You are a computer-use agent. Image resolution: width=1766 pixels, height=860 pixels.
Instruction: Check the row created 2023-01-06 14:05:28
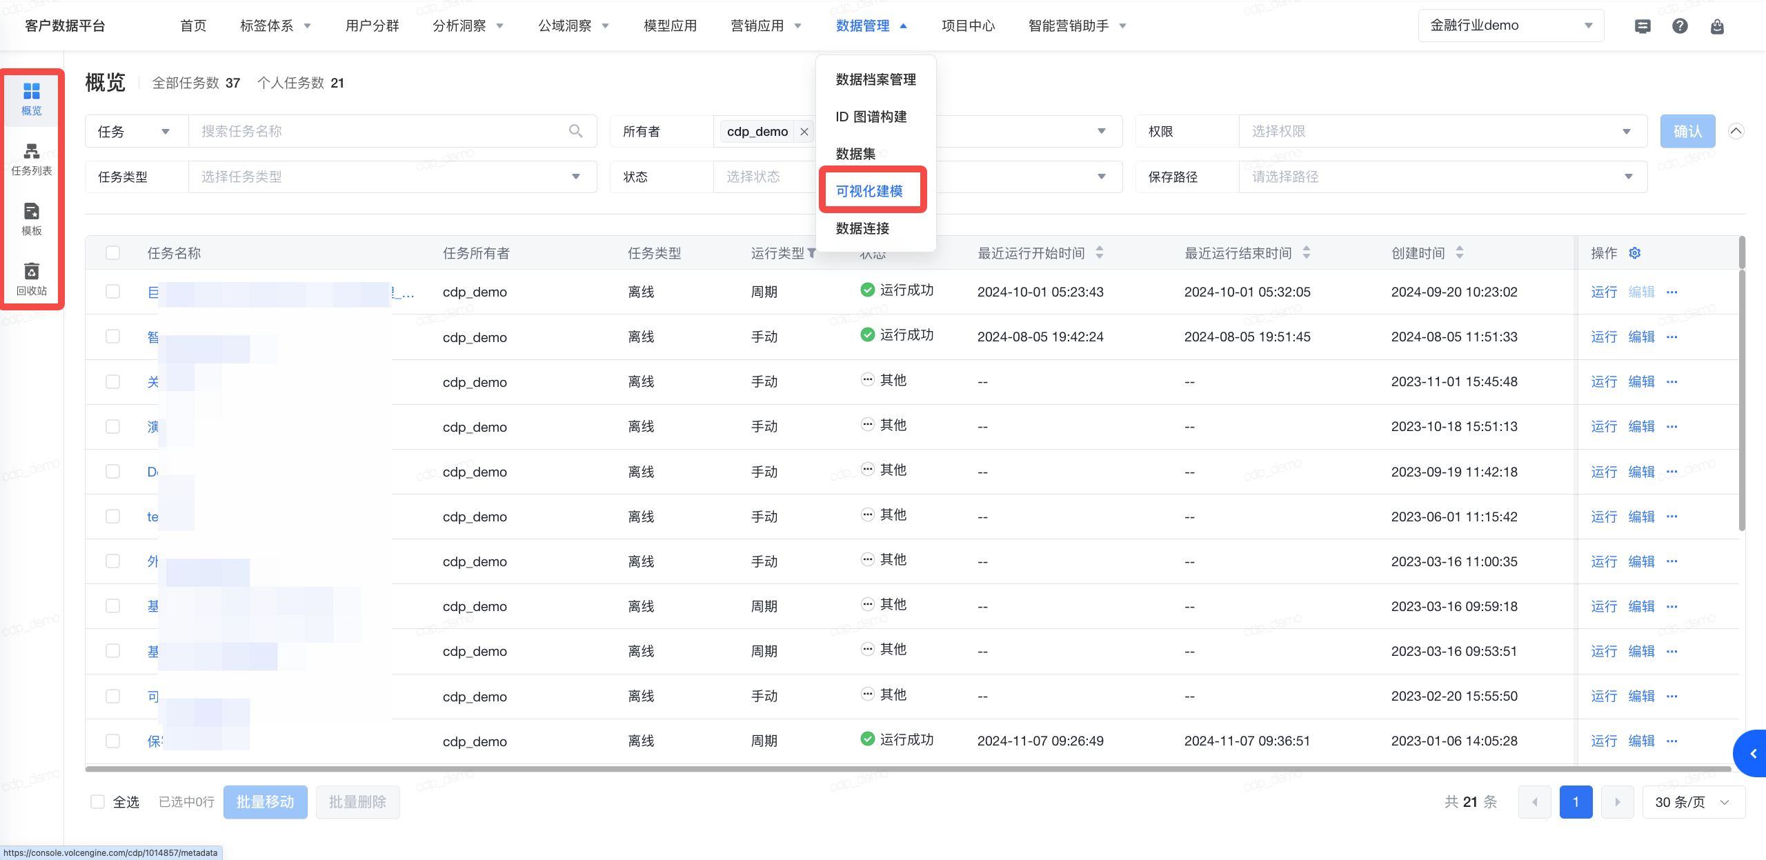point(113,741)
